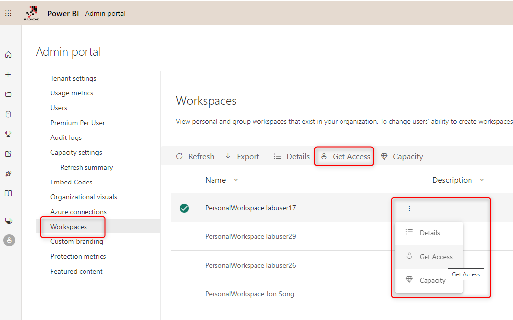Select the PersonalWorkspace Jon Song row
Image resolution: width=513 pixels, height=320 pixels.
click(x=249, y=294)
